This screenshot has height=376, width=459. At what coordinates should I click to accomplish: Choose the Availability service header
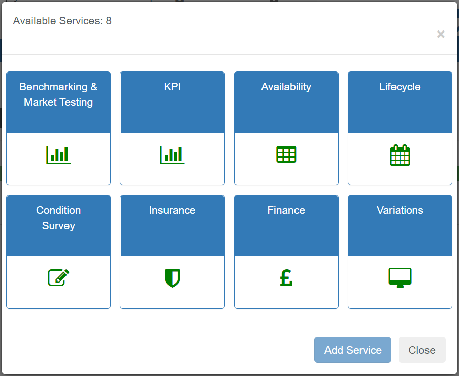tap(286, 102)
